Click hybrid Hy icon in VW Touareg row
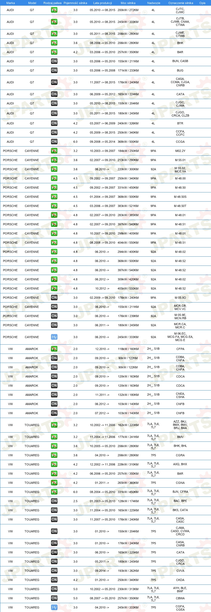The image size is (211, 612). 54,607
